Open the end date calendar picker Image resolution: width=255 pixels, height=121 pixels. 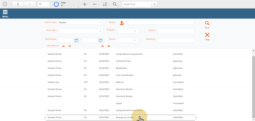coord(101,40)
